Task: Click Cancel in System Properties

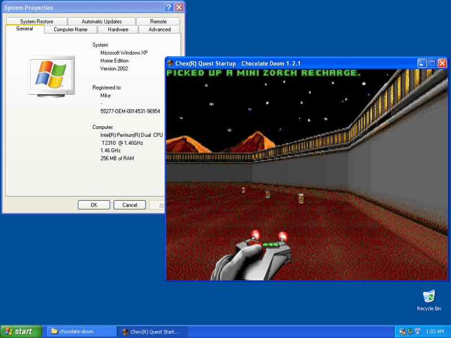Action: [130, 205]
